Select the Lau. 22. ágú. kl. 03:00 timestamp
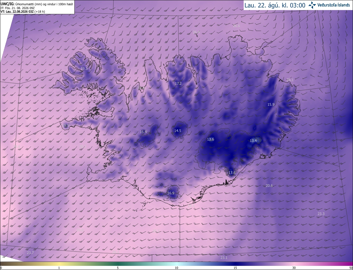The image size is (353, 270). 275,5
